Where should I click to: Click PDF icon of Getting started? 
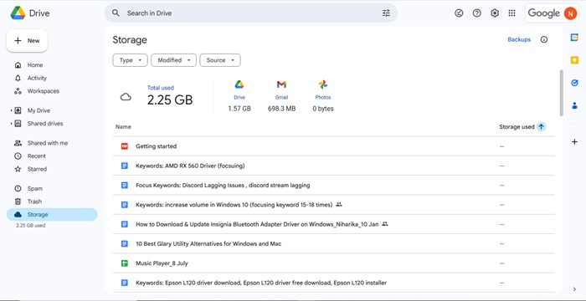125,146
